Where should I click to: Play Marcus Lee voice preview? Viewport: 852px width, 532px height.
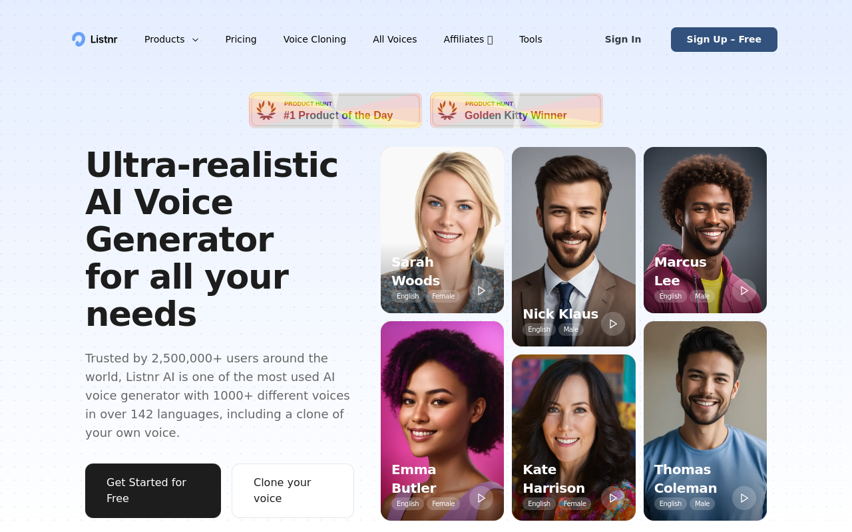[744, 291]
